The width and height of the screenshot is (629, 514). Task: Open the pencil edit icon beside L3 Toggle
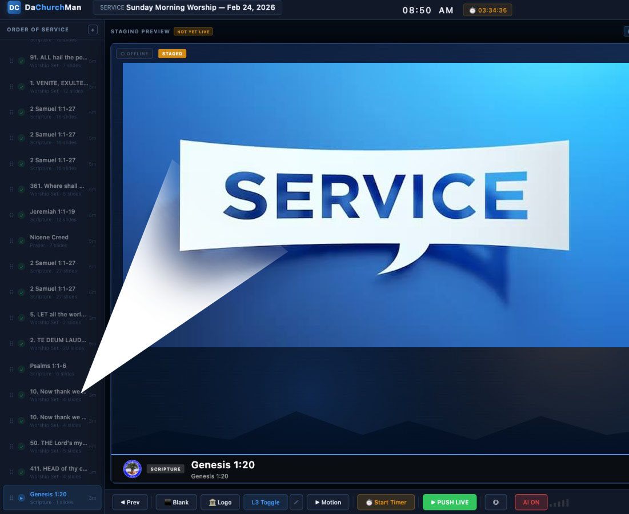pos(296,502)
